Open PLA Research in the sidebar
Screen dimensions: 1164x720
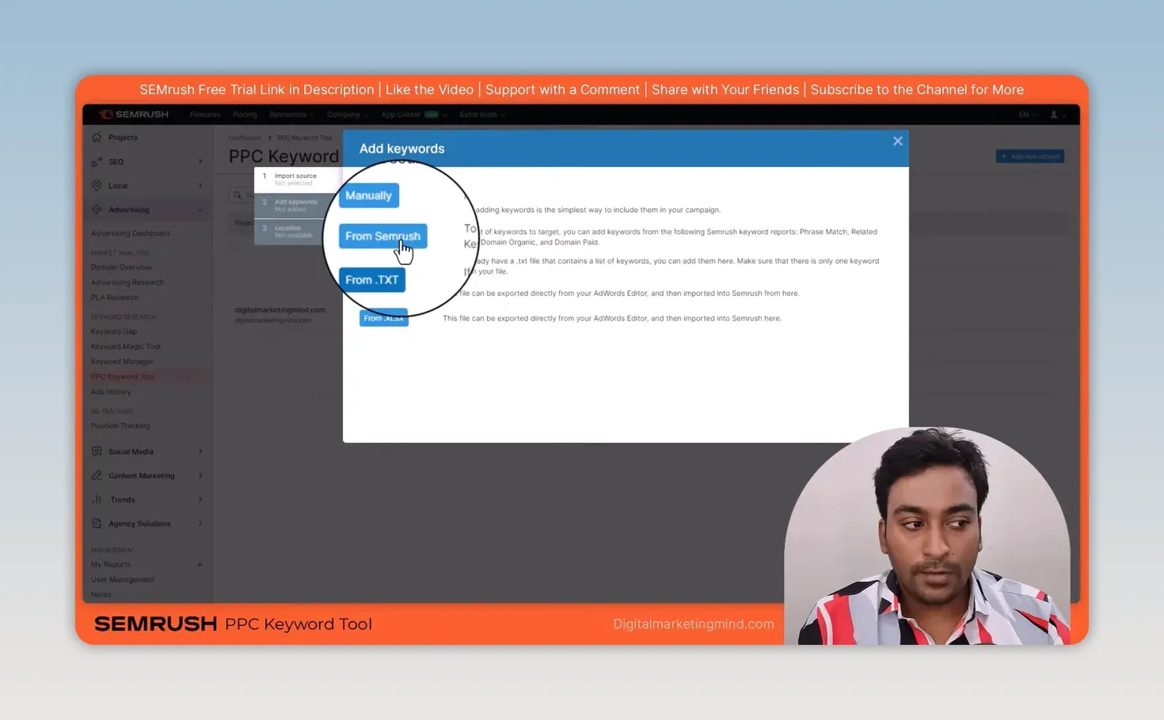tap(115, 297)
